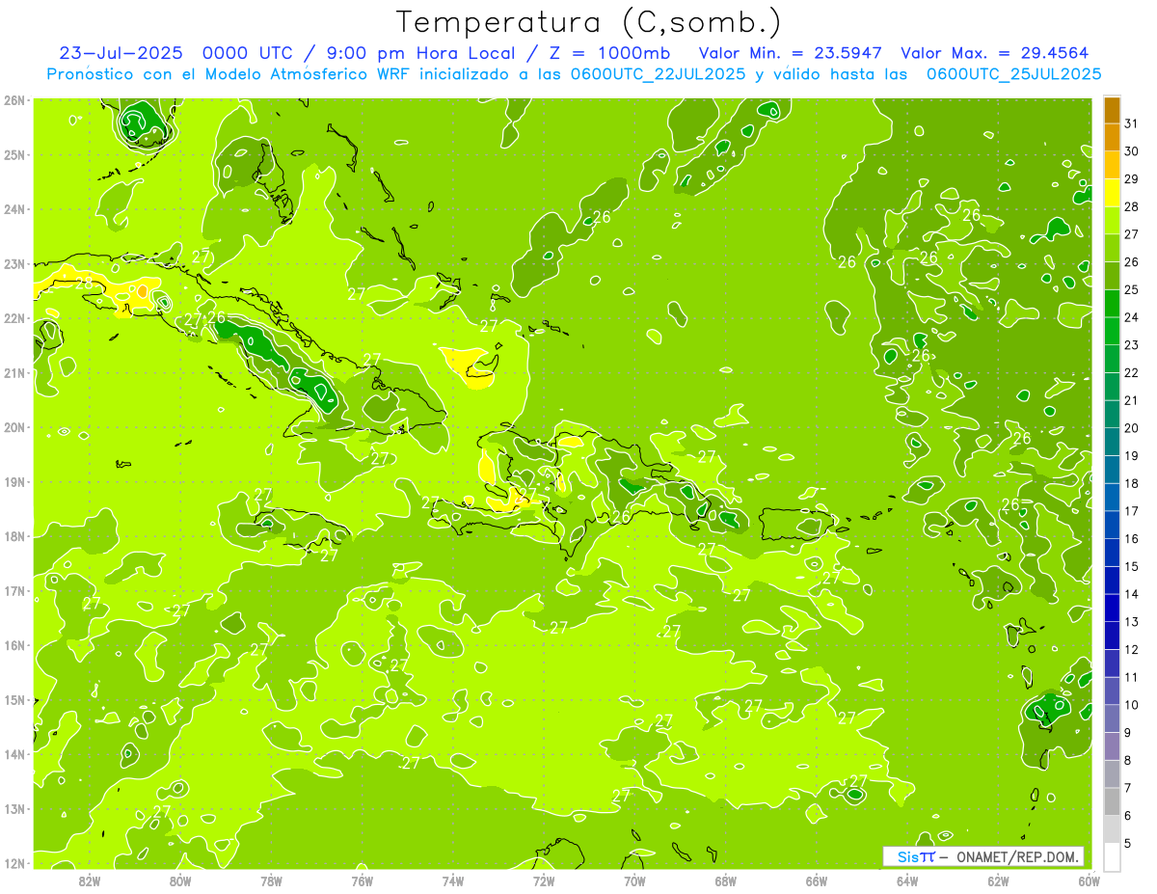Click the color scale label 30

(1132, 151)
